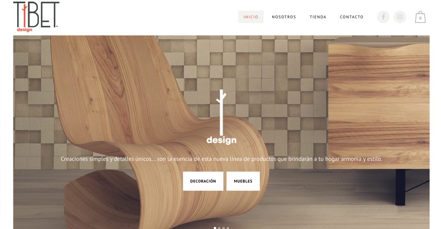
Task: Click the DECORACIÓN button
Action: (203, 181)
